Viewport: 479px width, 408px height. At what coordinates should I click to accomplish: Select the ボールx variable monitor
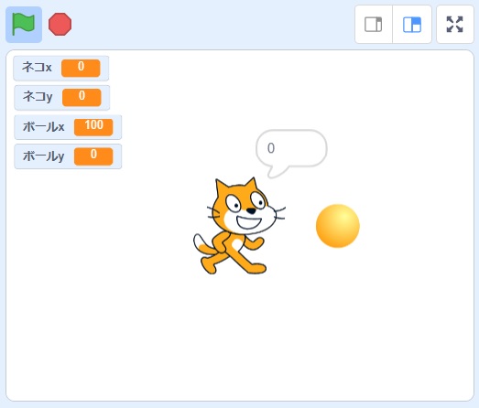68,127
